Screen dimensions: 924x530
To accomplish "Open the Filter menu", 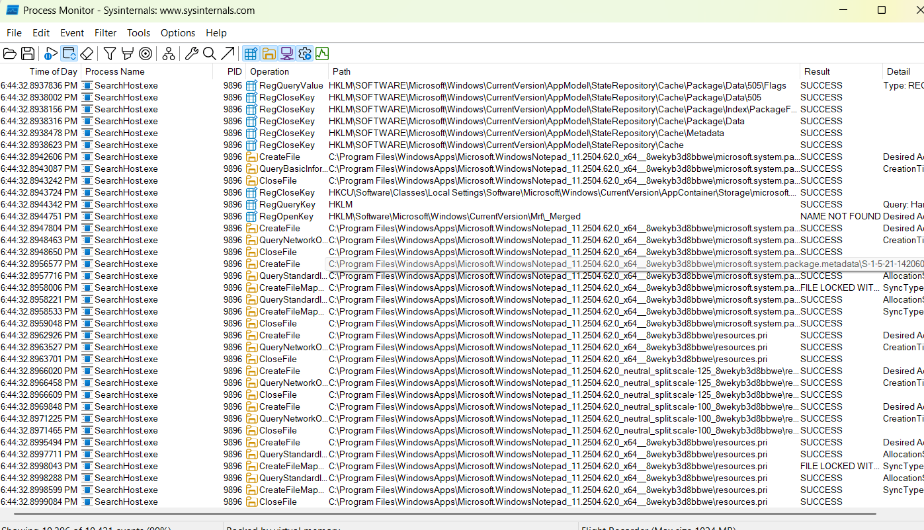I will click(105, 32).
